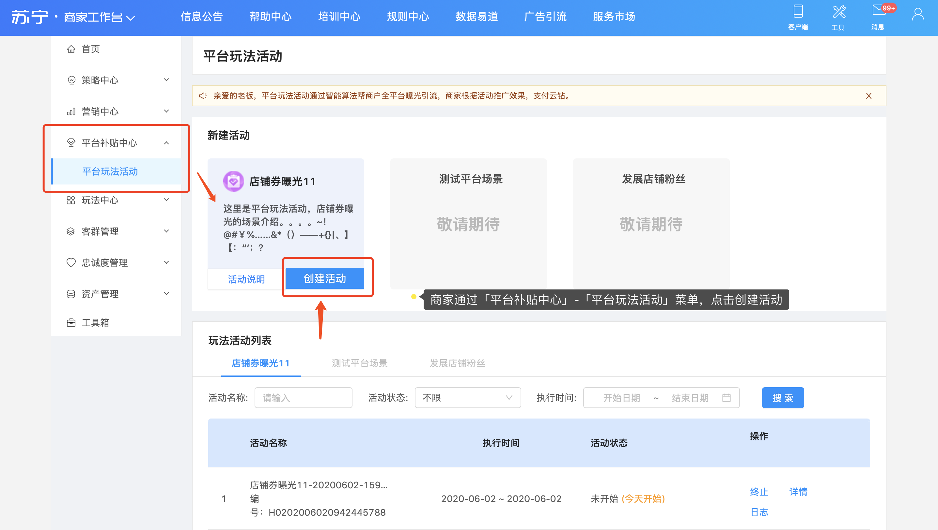Expand the 商家工作台 dropdown

[x=131, y=18]
